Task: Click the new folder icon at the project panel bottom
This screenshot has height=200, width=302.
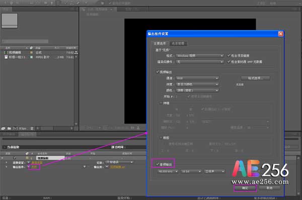Action: click(9, 128)
